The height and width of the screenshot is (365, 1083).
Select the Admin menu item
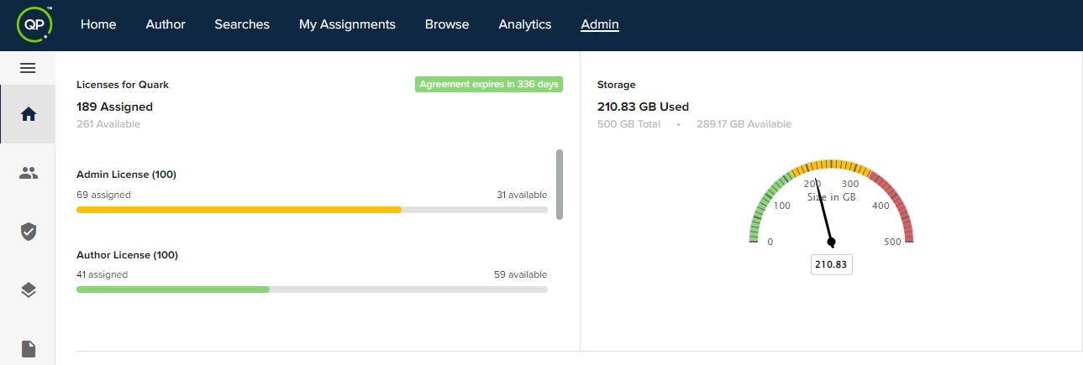(600, 24)
